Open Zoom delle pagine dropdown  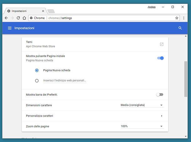(142, 126)
